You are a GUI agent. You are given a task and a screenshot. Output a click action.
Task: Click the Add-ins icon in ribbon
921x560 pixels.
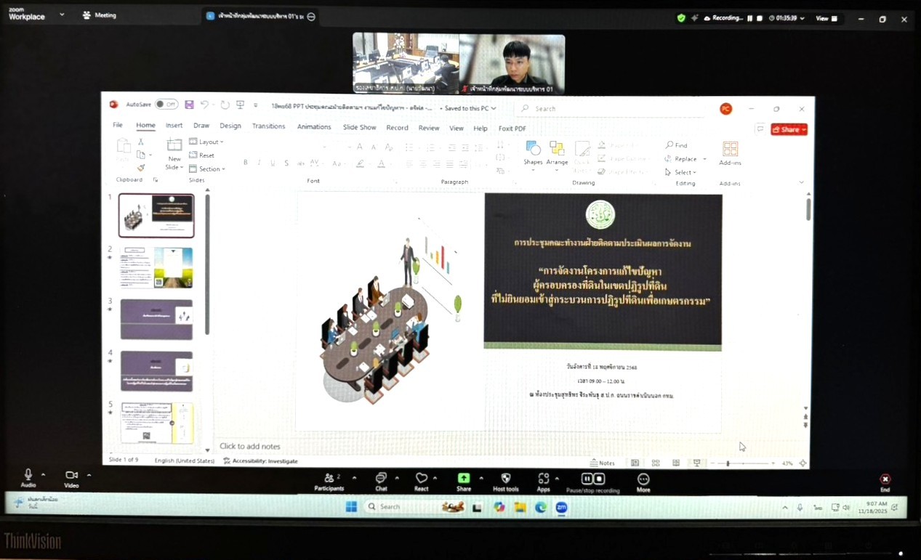[730, 150]
